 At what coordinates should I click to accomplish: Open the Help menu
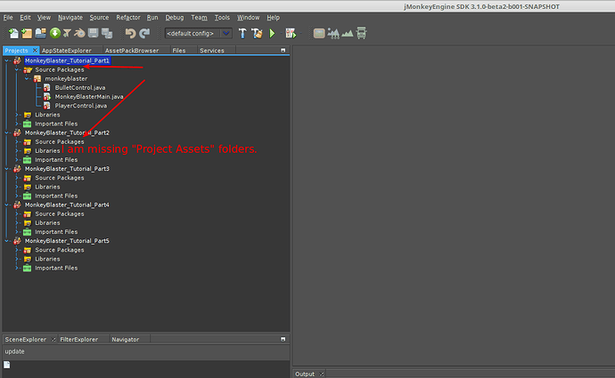pyautogui.click(x=273, y=18)
